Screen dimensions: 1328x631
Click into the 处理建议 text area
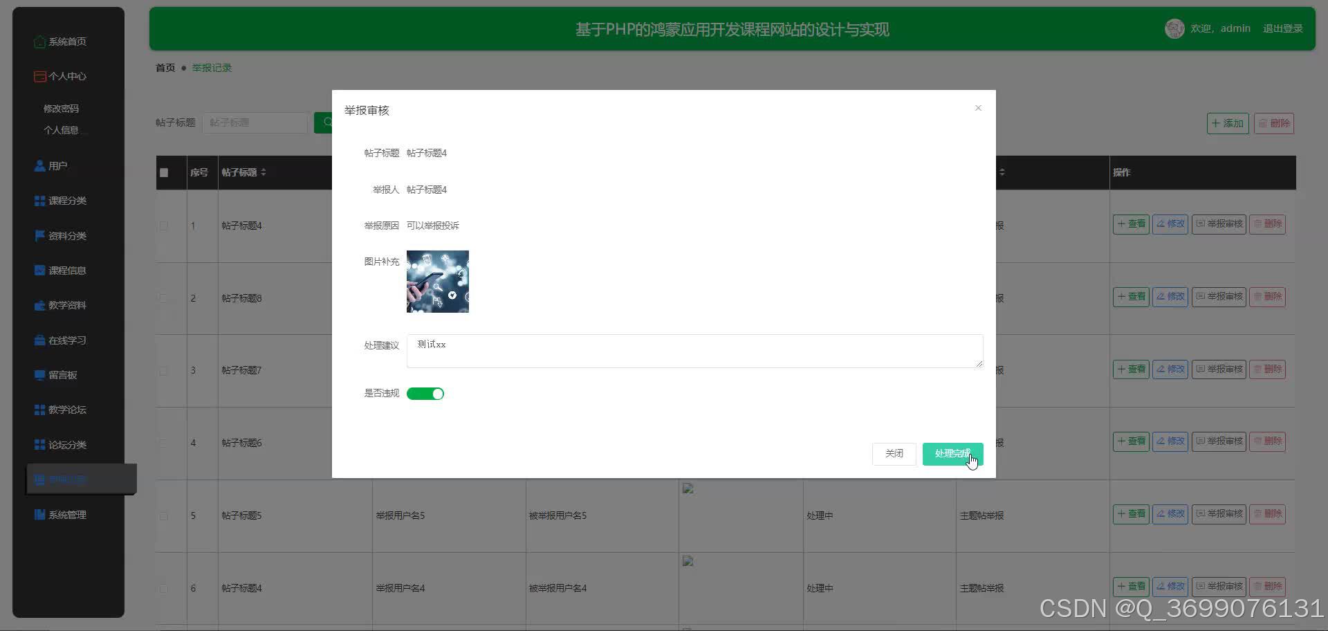click(694, 351)
